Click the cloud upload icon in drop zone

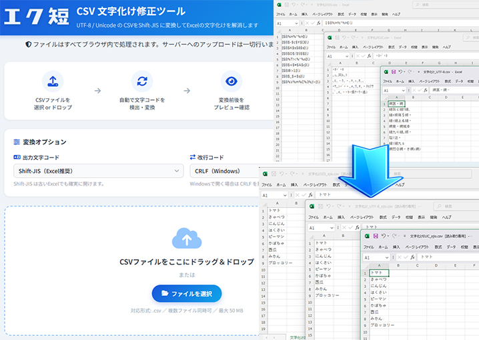coord(187,238)
